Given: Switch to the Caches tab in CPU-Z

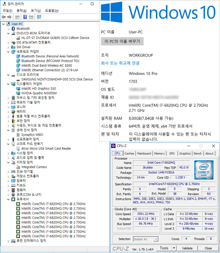Looking at the screenshot, I should (129, 153).
